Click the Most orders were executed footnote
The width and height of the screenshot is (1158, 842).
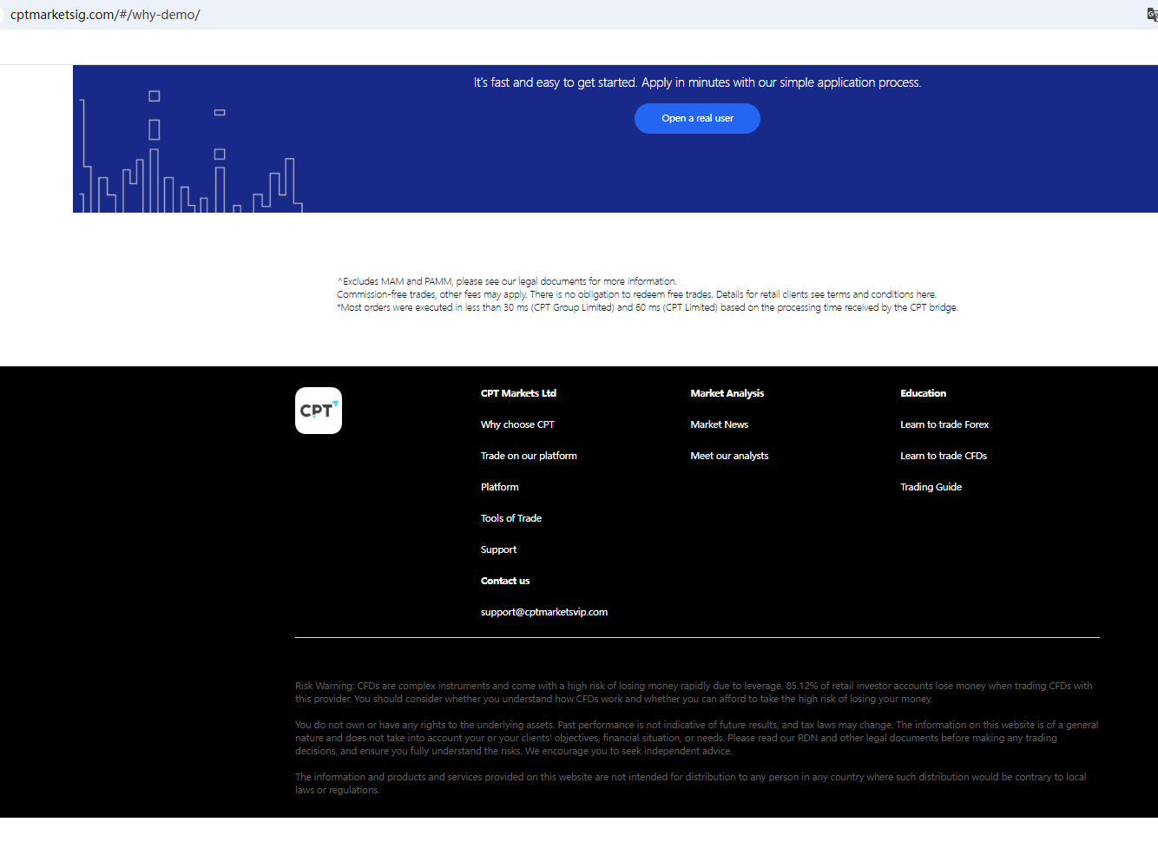click(648, 307)
